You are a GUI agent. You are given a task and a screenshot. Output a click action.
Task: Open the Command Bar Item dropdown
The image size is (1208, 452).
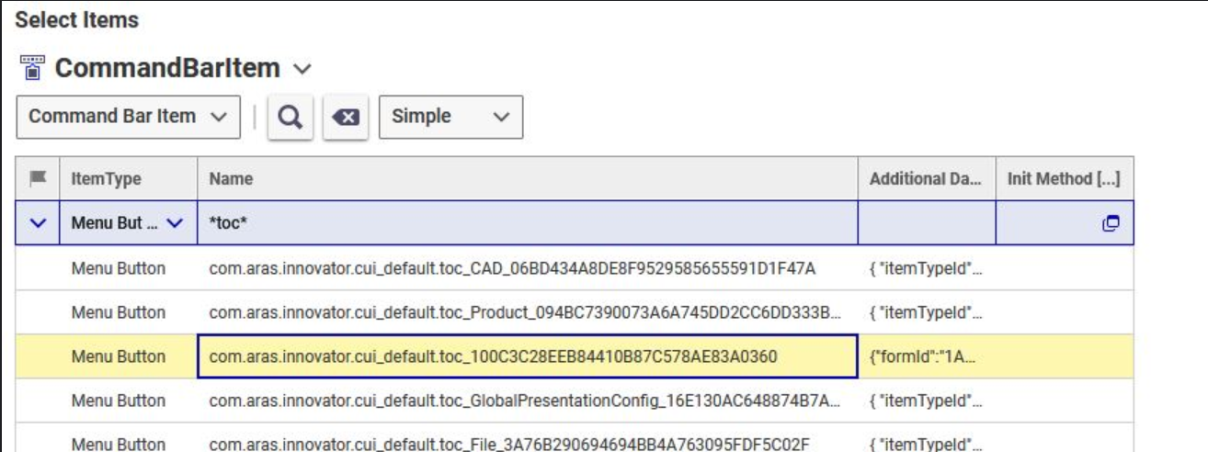click(x=128, y=117)
